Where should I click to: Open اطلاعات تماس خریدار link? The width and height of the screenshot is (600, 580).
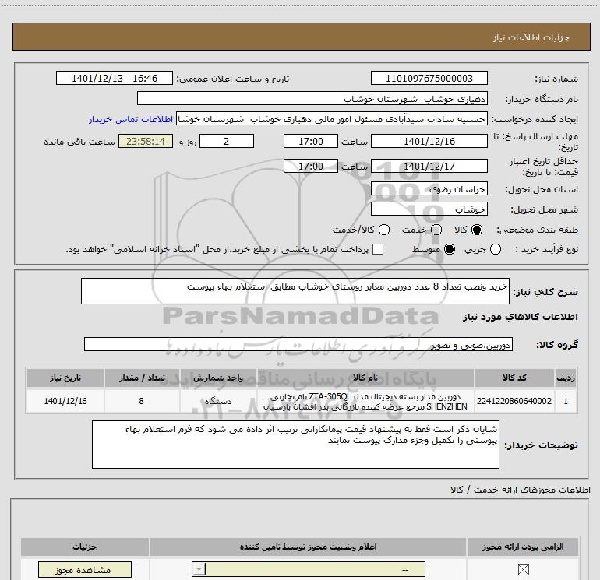(x=131, y=119)
